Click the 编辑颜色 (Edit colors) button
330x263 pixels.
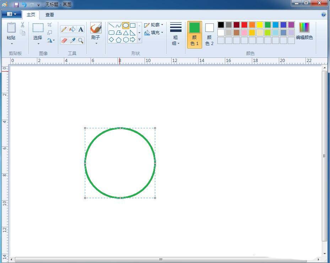tap(304, 31)
